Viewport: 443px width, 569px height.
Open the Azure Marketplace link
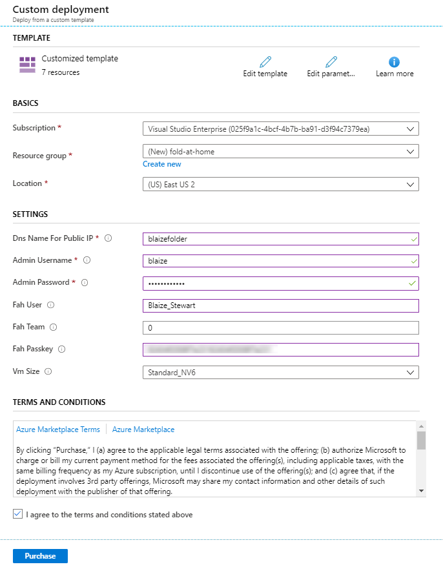(143, 429)
